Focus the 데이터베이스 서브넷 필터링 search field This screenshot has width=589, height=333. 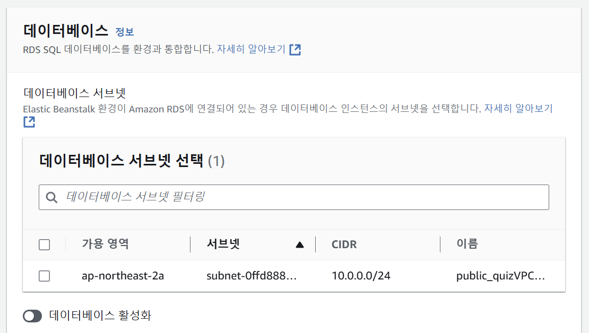point(302,197)
